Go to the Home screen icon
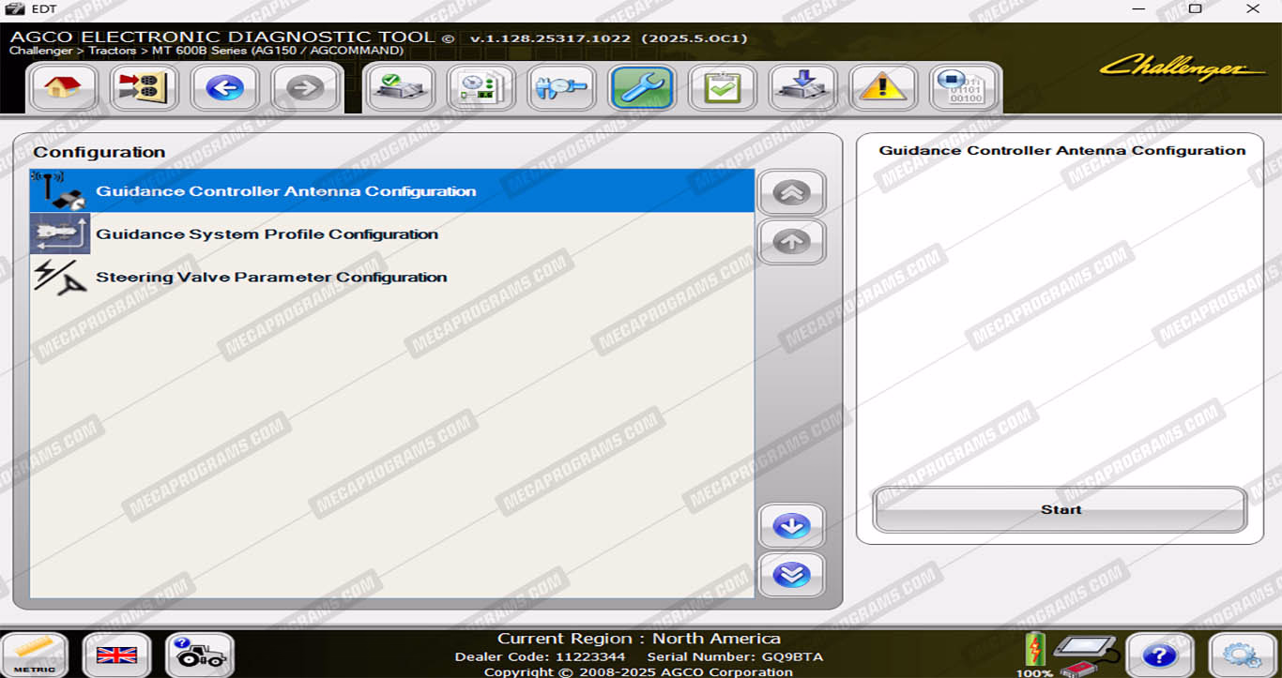This screenshot has height=678, width=1282. tap(63, 89)
